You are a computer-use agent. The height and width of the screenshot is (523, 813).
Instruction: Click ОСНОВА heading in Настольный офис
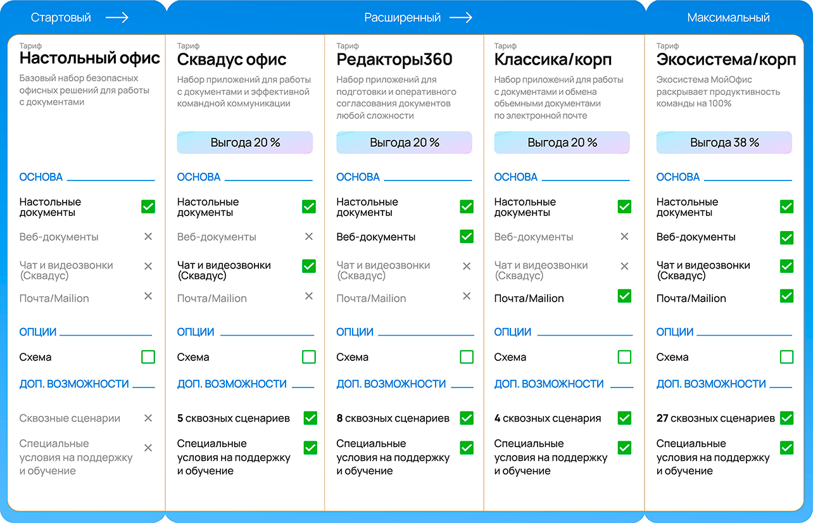tap(41, 177)
